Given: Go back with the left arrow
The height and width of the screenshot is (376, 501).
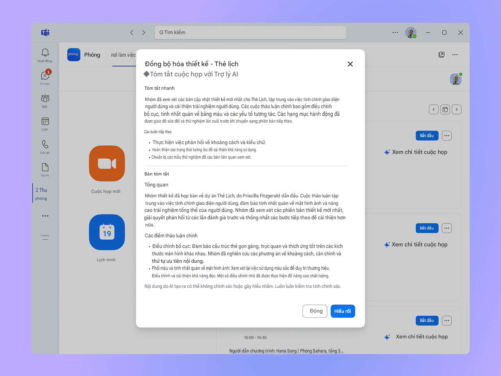Looking at the screenshot, I should coord(132,33).
